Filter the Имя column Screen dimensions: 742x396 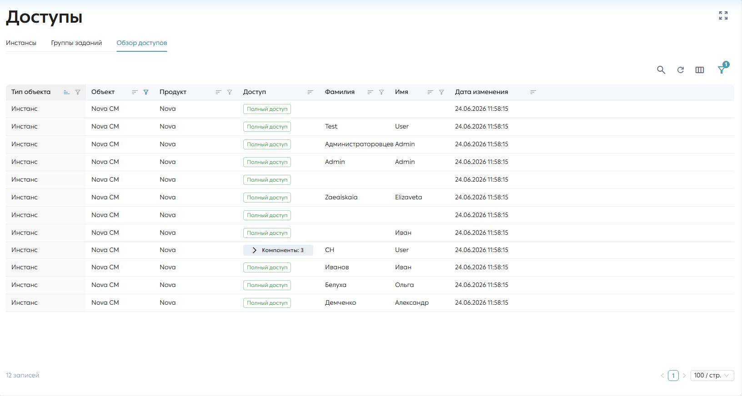[x=441, y=92]
